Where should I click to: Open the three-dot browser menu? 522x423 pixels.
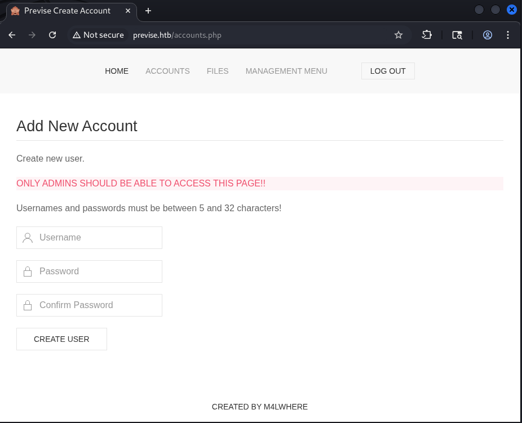[508, 34]
